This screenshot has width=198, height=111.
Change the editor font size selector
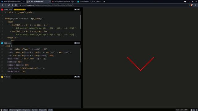[x=6, y=110]
